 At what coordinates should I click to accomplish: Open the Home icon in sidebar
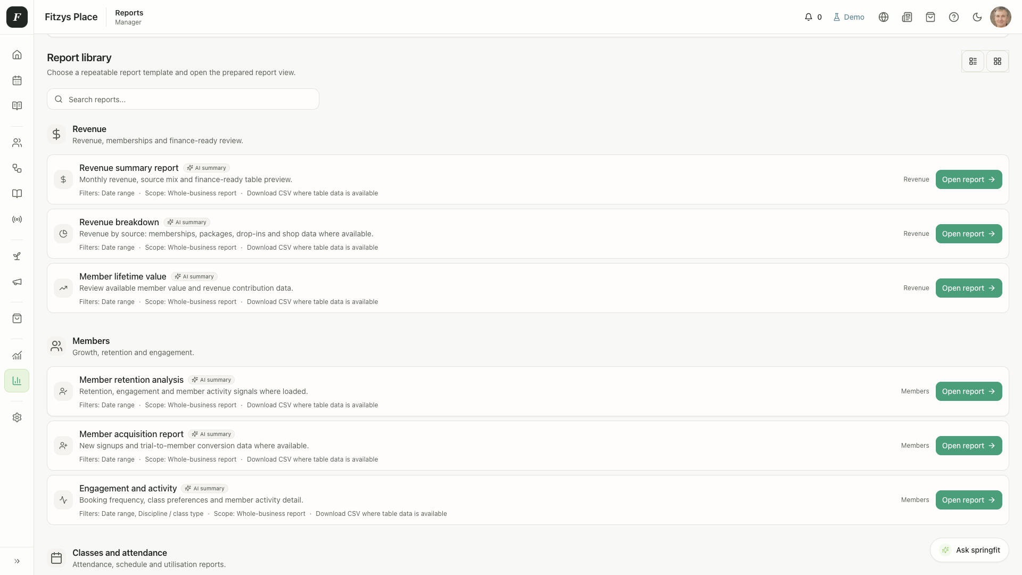click(17, 55)
